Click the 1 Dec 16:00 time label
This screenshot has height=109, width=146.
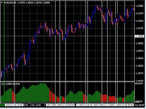coord(35,105)
